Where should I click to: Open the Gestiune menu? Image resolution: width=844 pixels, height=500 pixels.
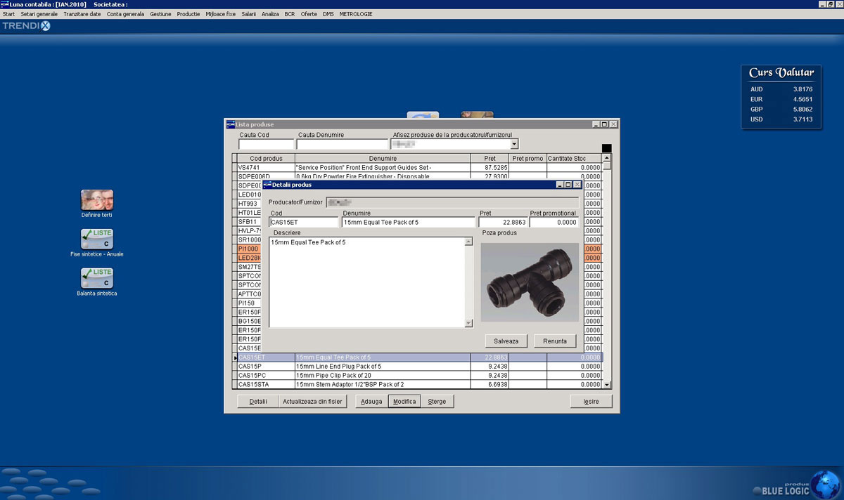pos(160,13)
